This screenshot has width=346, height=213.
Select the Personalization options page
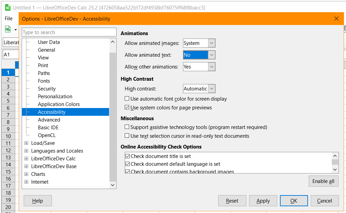pyautogui.click(x=55, y=97)
